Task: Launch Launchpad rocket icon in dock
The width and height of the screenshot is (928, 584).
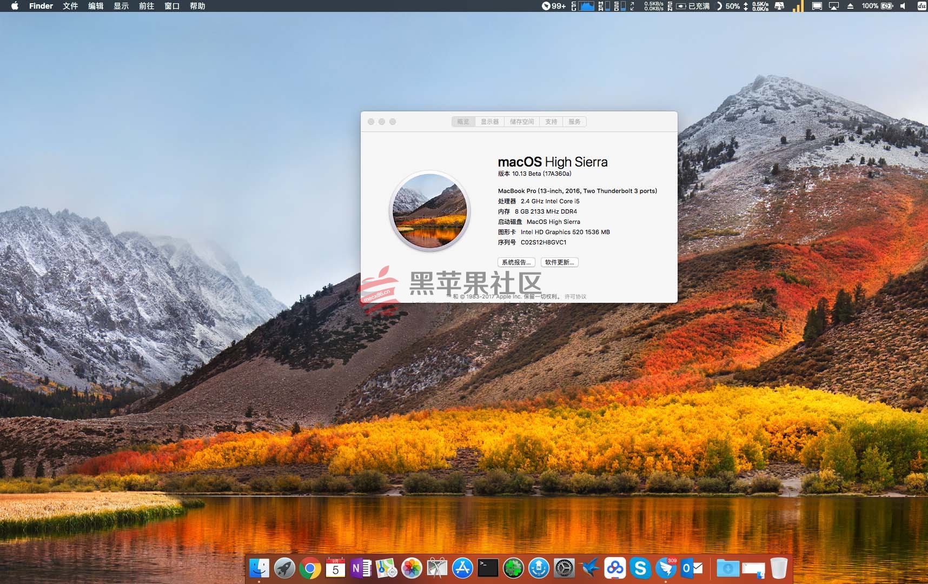Action: (x=284, y=568)
